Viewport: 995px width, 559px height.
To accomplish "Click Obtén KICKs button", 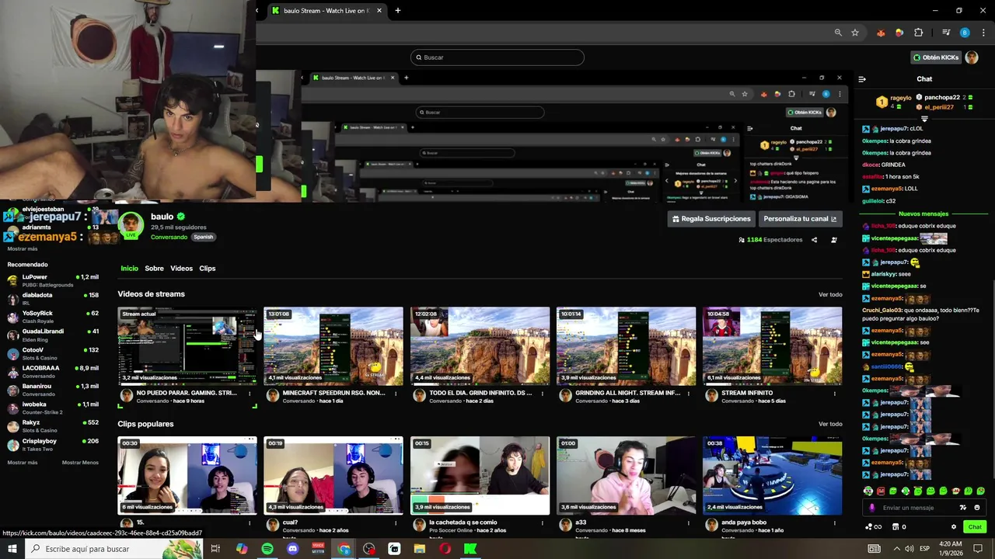I will click(936, 57).
